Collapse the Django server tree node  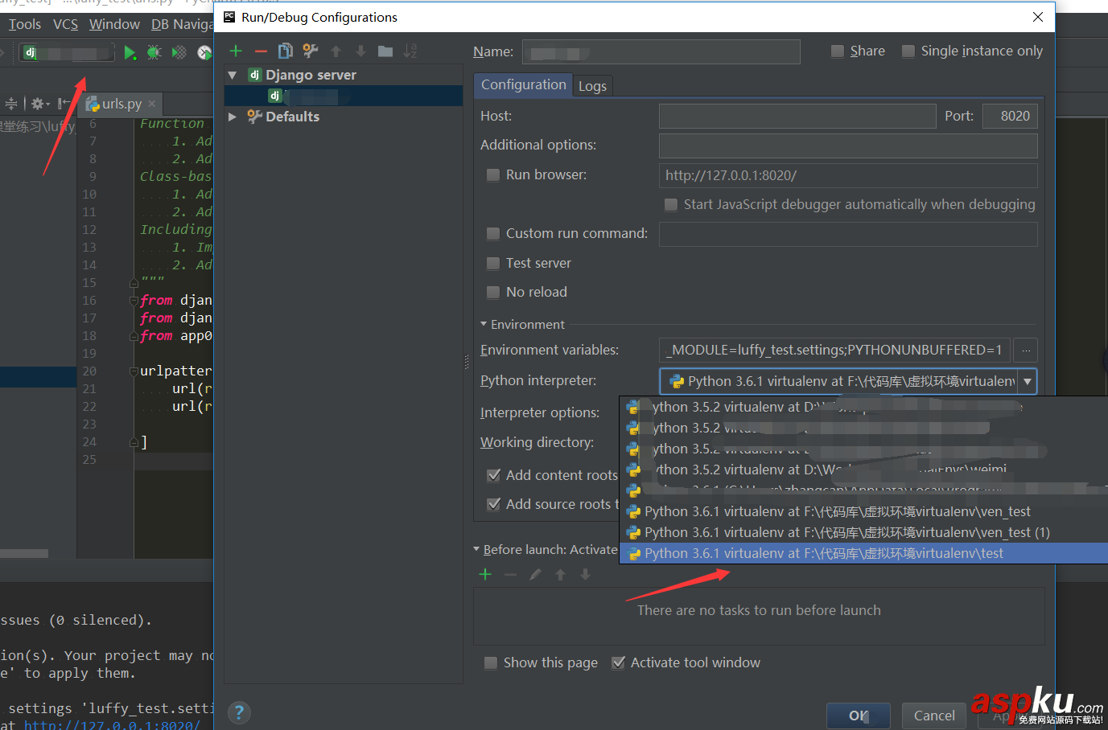click(233, 75)
